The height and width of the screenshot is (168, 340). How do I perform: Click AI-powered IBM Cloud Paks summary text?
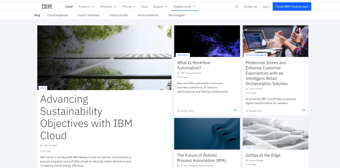[x=271, y=101]
